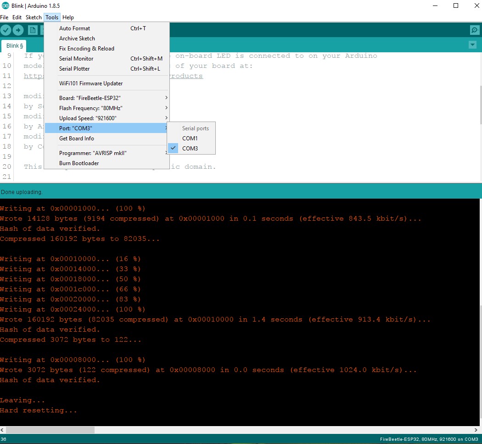The height and width of the screenshot is (444, 482).
Task: Select COM1 serial port
Action: [191, 139]
